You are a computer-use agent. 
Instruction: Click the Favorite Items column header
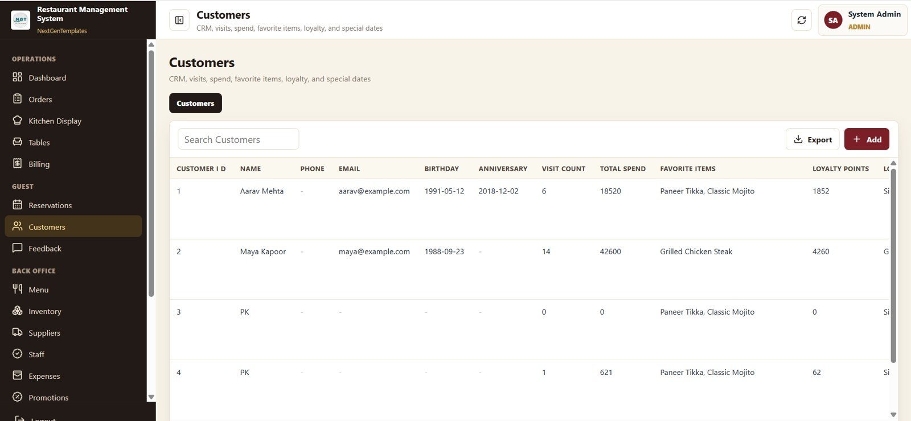pos(688,169)
